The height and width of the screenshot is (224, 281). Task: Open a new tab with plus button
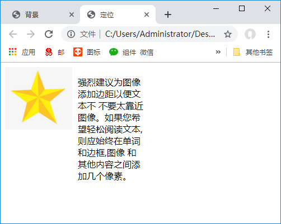(168, 15)
